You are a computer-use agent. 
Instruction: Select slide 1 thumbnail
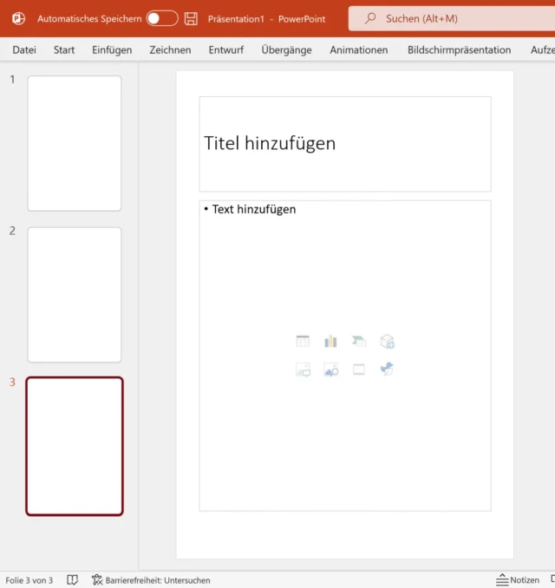point(75,143)
